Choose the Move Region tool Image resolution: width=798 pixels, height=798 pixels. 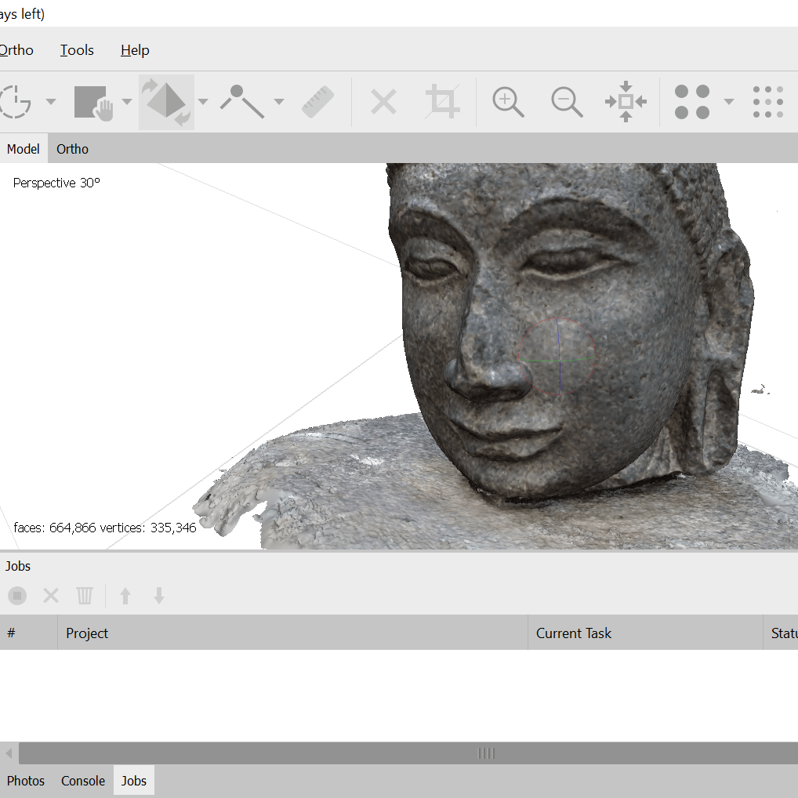click(x=93, y=103)
